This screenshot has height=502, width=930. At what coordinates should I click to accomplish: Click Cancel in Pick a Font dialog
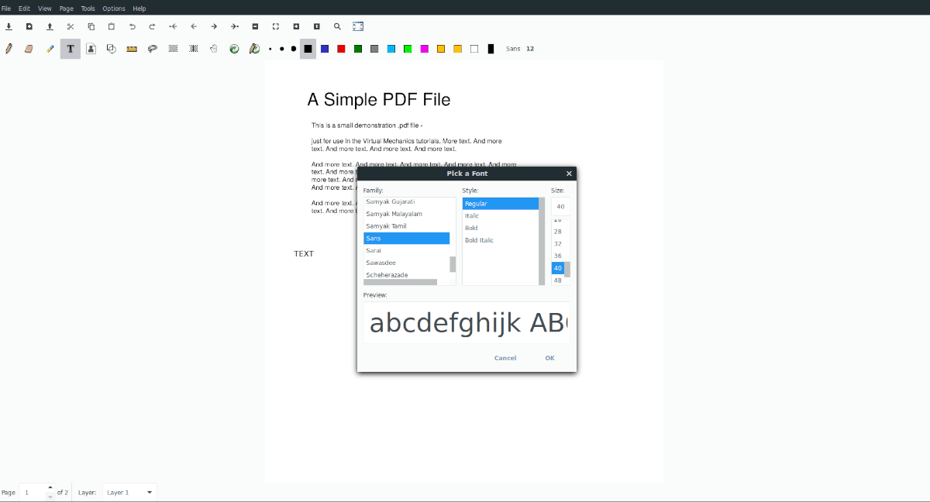pos(505,358)
